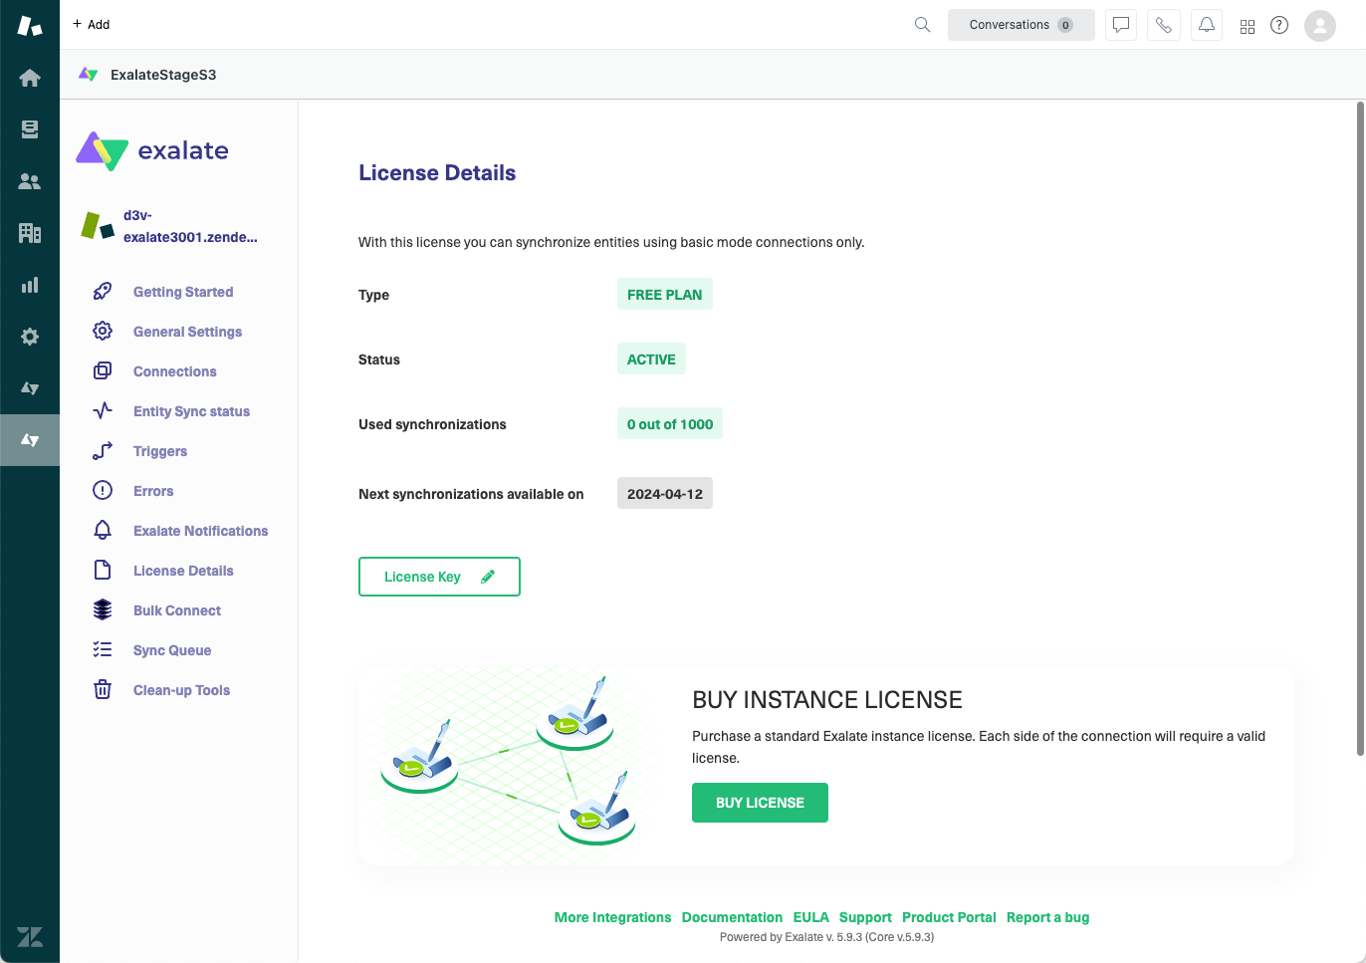
Task: Open the EULA link
Action: 810,917
